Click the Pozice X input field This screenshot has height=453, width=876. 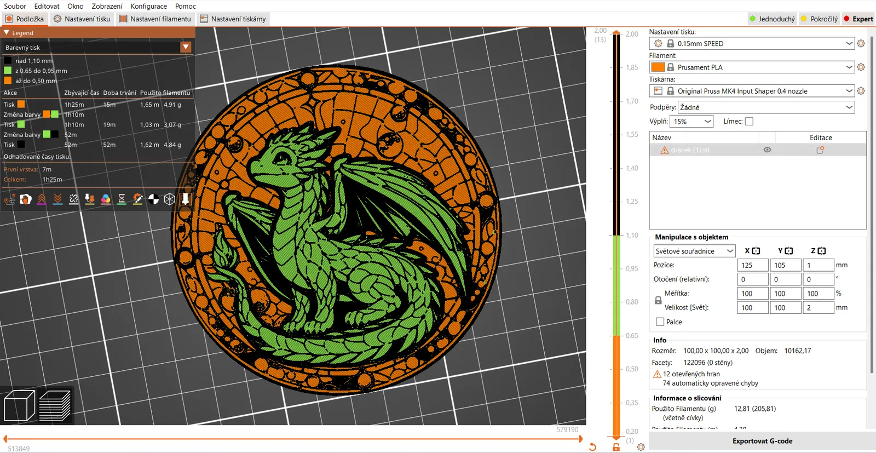click(x=752, y=265)
